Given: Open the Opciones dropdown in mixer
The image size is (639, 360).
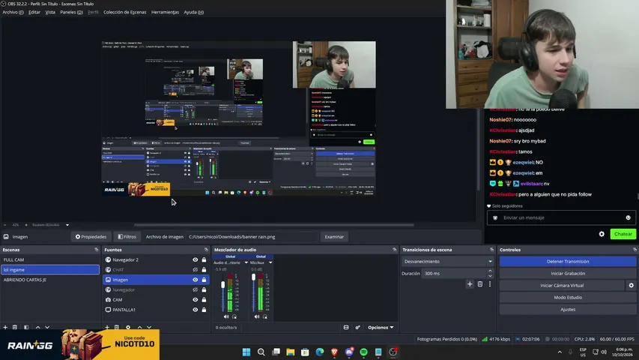Looking at the screenshot, I should tap(381, 327).
